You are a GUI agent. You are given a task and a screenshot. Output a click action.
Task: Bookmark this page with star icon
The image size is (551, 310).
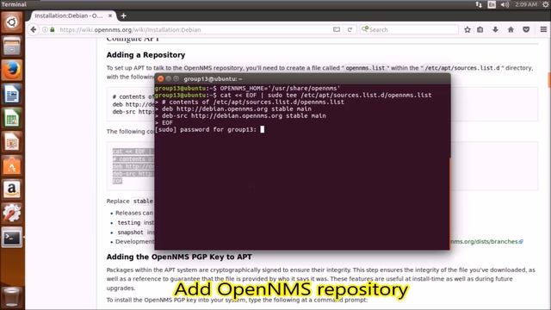pyautogui.click(x=467, y=30)
